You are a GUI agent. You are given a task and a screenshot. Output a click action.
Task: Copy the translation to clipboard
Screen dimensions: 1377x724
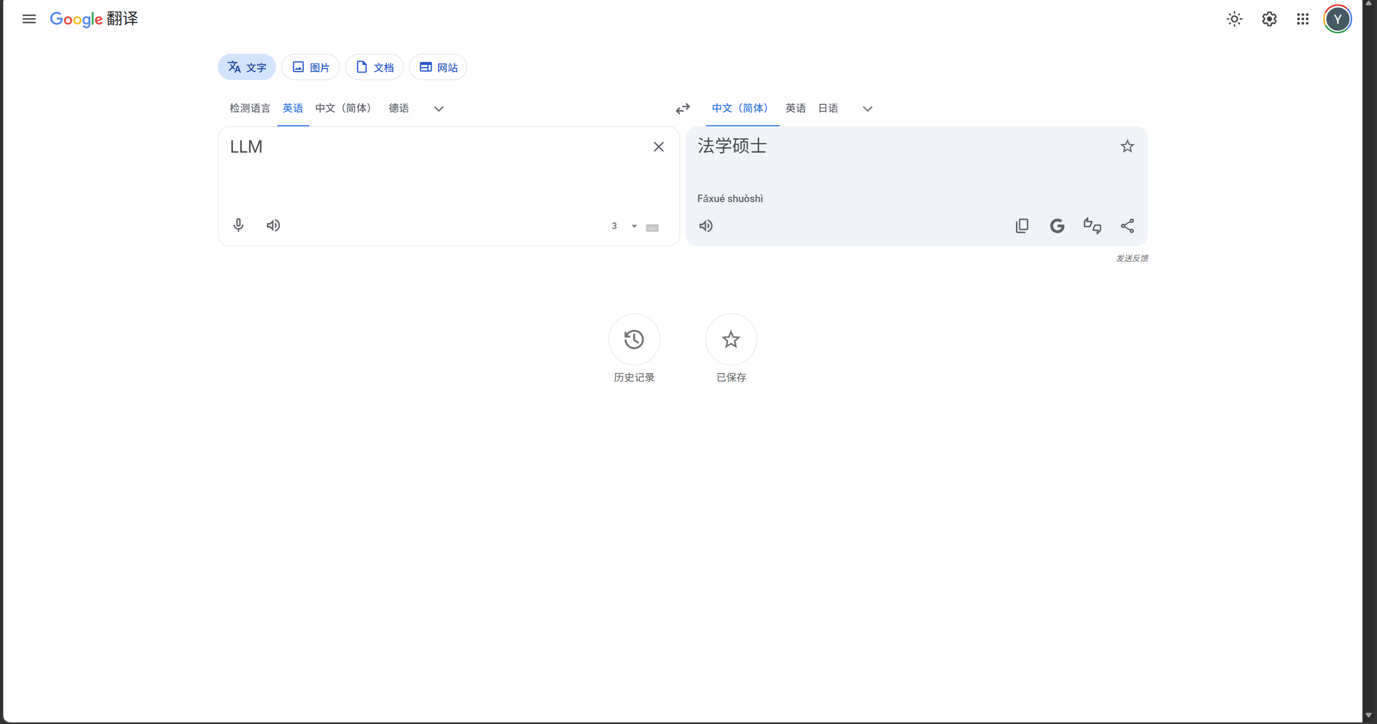click(1022, 226)
